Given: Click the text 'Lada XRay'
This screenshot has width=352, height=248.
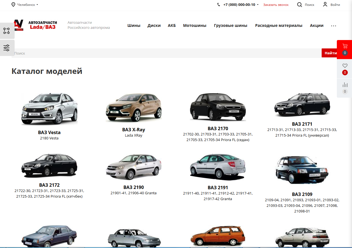Looking at the screenshot, I should [x=134, y=135].
